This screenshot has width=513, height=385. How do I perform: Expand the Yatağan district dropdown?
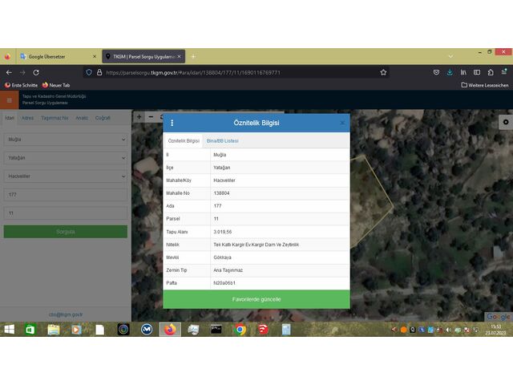point(65,157)
